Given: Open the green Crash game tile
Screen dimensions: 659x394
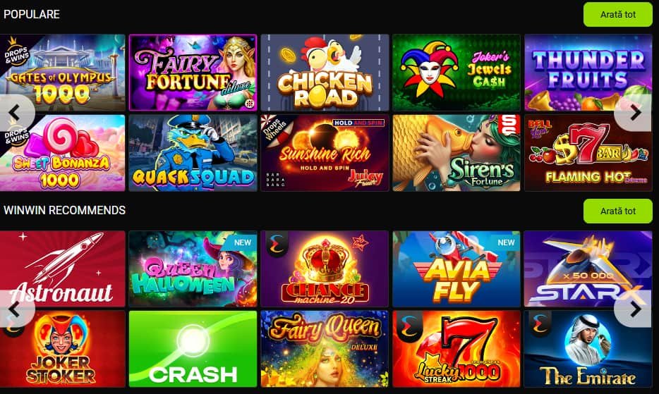Looking at the screenshot, I should point(193,349).
